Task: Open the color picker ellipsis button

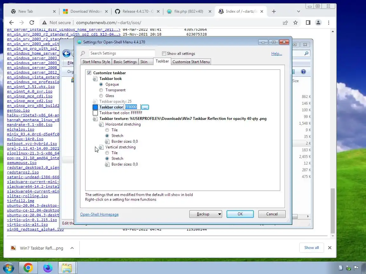Action: click(x=145, y=107)
